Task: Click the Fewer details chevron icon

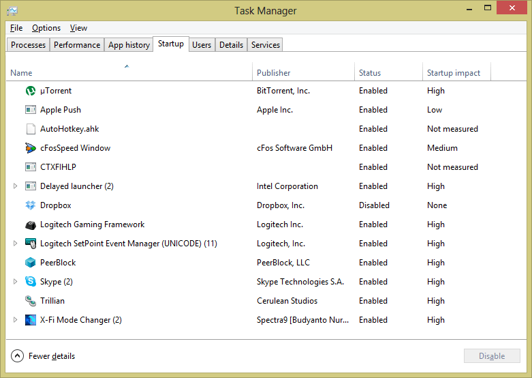Action: tap(17, 356)
